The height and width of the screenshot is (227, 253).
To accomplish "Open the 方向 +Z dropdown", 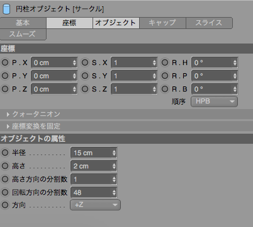I will point(95,205).
